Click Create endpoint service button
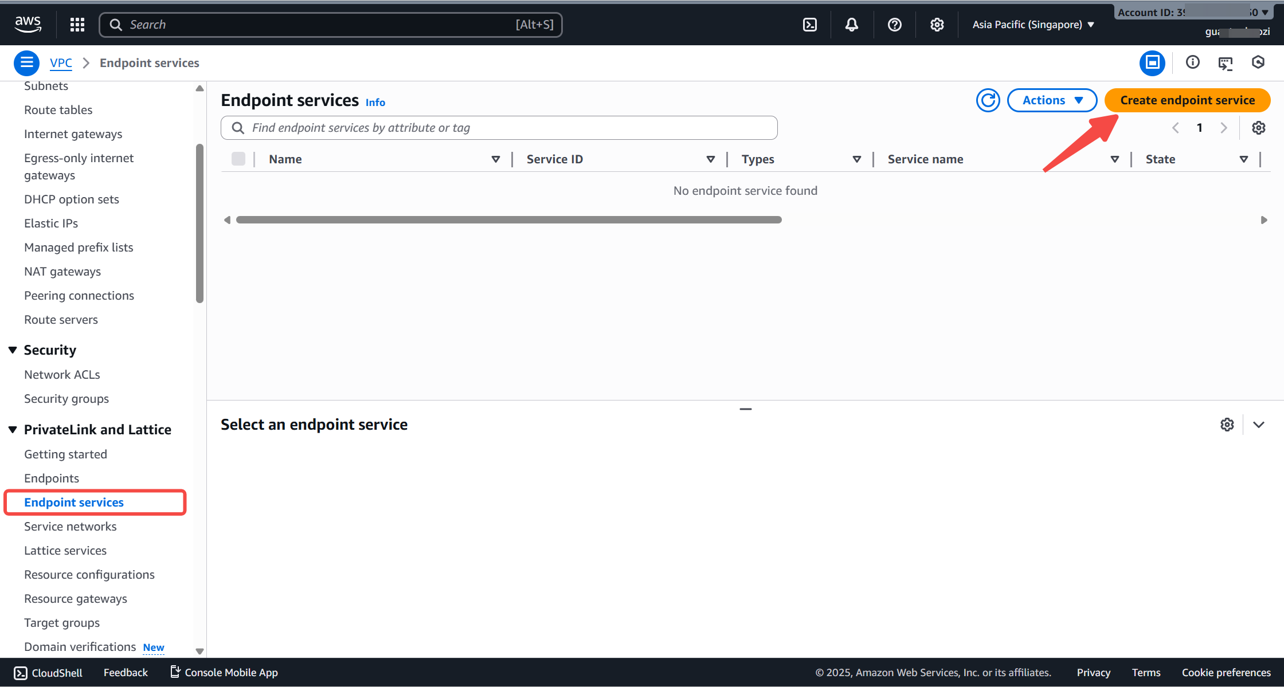 [1187, 100]
